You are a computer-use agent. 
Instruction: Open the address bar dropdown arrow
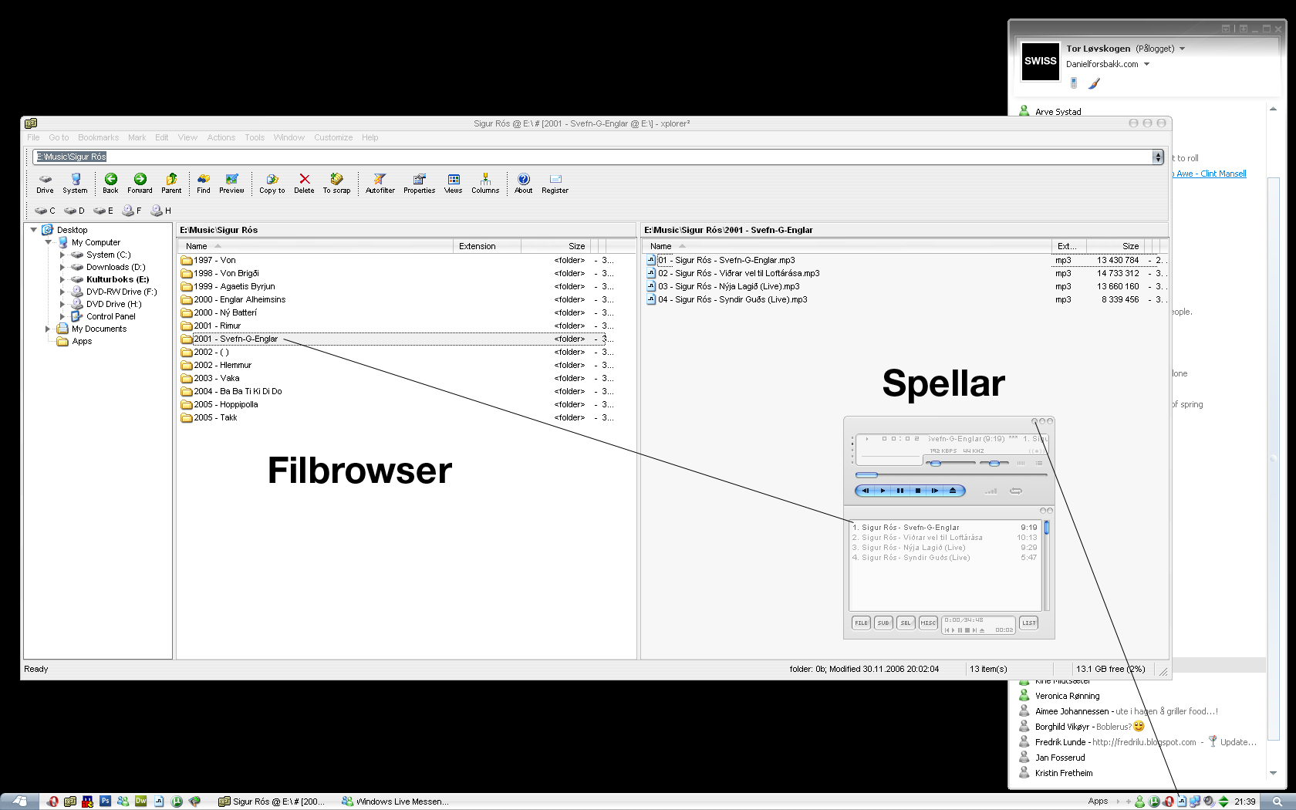(1157, 157)
